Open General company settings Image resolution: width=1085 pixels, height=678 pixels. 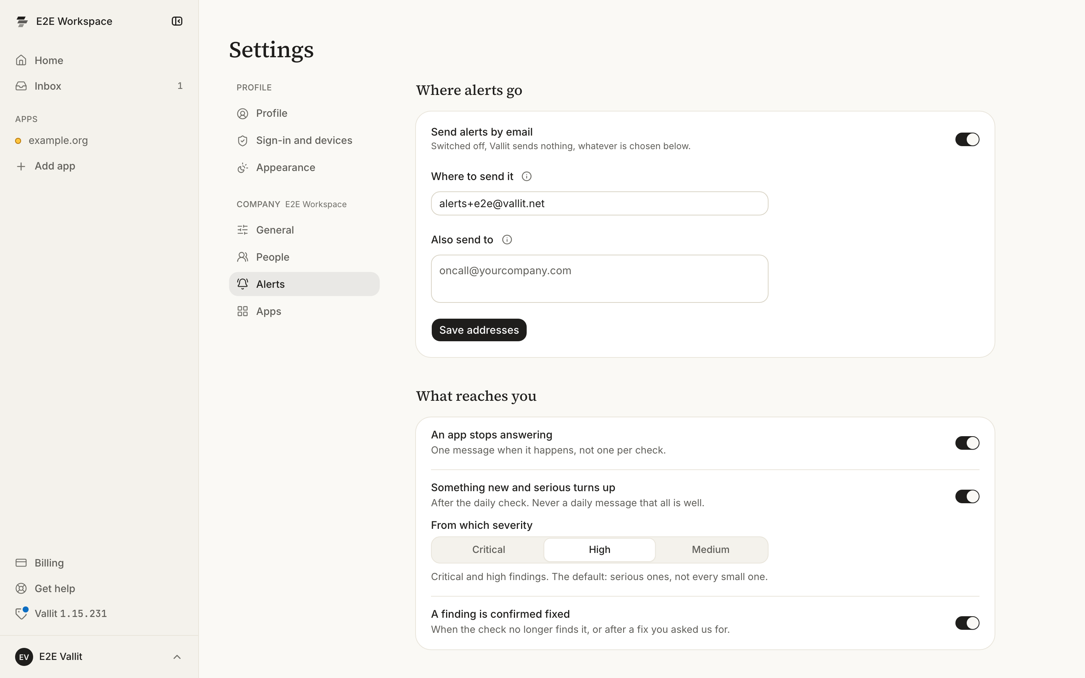pyautogui.click(x=304, y=230)
